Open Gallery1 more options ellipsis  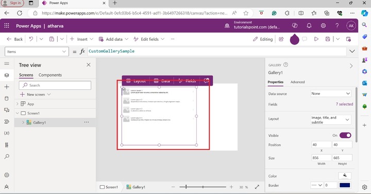[x=87, y=122]
